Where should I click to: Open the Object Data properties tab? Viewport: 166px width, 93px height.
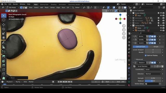[129, 82]
